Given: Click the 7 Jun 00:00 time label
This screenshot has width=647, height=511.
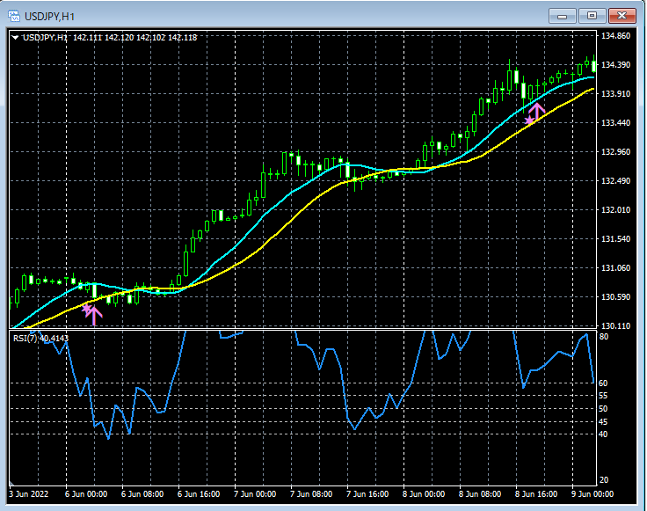Looking at the screenshot, I should 255,494.
